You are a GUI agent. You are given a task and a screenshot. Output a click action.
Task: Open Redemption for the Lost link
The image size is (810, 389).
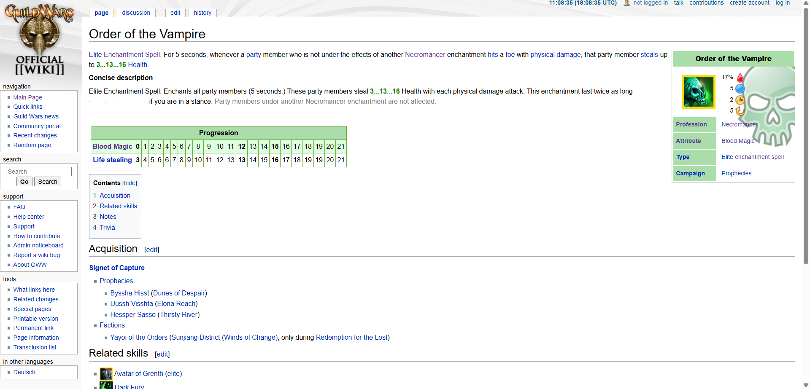352,337
